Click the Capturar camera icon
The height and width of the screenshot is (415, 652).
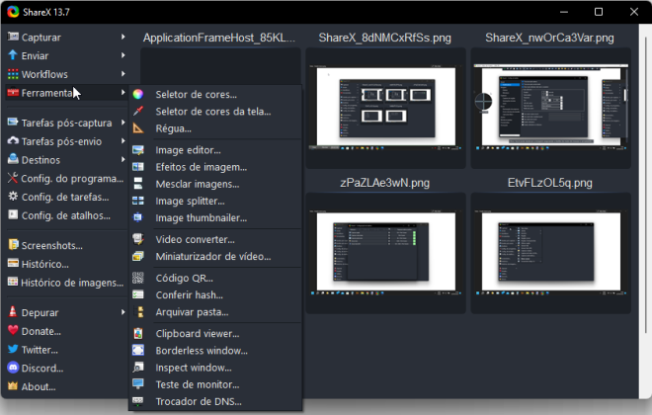[13, 37]
